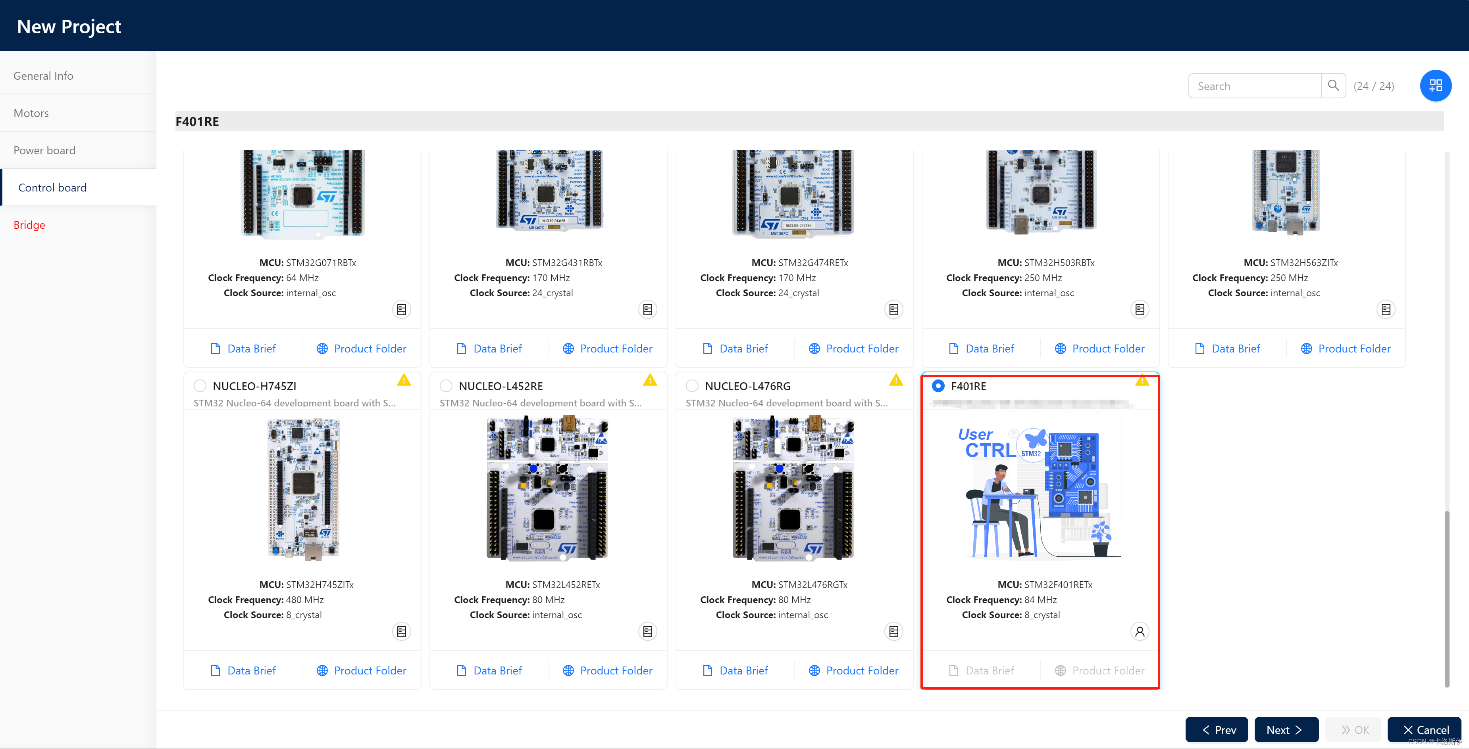
Task: Click warning triangle on NUCLEO-L452RE card
Action: (649, 380)
